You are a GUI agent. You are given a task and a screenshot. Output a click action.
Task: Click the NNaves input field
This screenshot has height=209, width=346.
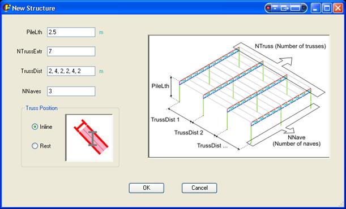(x=71, y=91)
